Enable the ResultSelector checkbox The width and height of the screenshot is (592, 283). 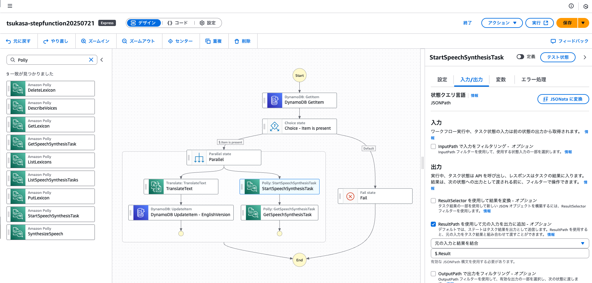pyautogui.click(x=433, y=201)
